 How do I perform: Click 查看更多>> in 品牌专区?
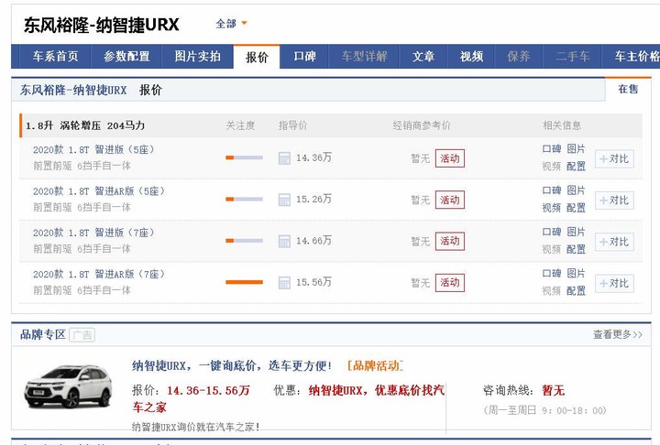click(618, 335)
